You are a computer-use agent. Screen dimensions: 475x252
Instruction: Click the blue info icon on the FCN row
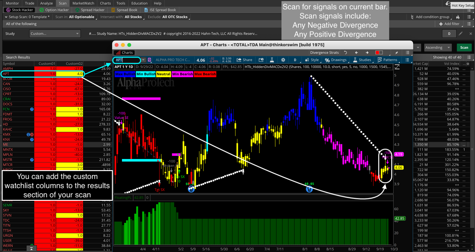32,109
